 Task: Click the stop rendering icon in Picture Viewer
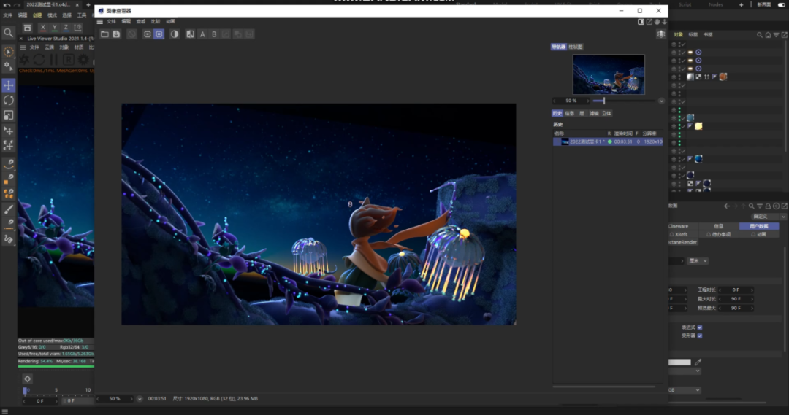131,34
